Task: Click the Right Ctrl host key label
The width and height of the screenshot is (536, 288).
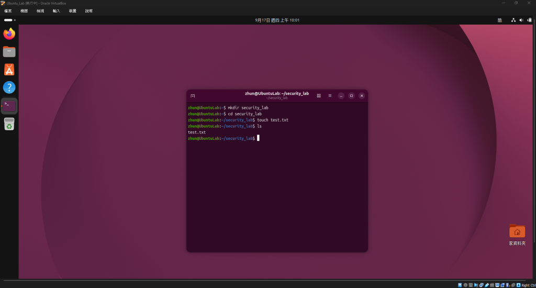Action: point(529,285)
